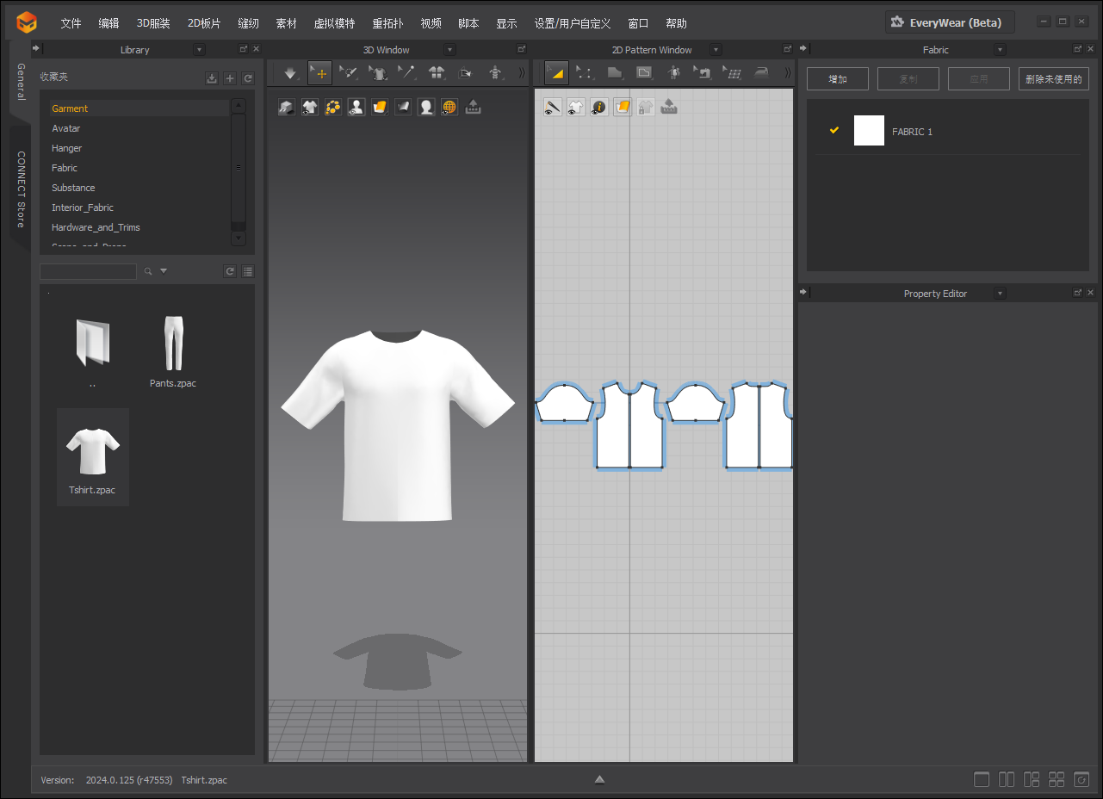Click the 3D window export snapshot icon
Image resolution: width=1103 pixels, height=799 pixels.
[473, 107]
